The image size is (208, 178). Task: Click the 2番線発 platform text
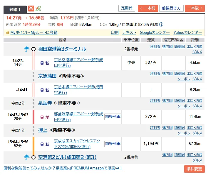click(131, 49)
